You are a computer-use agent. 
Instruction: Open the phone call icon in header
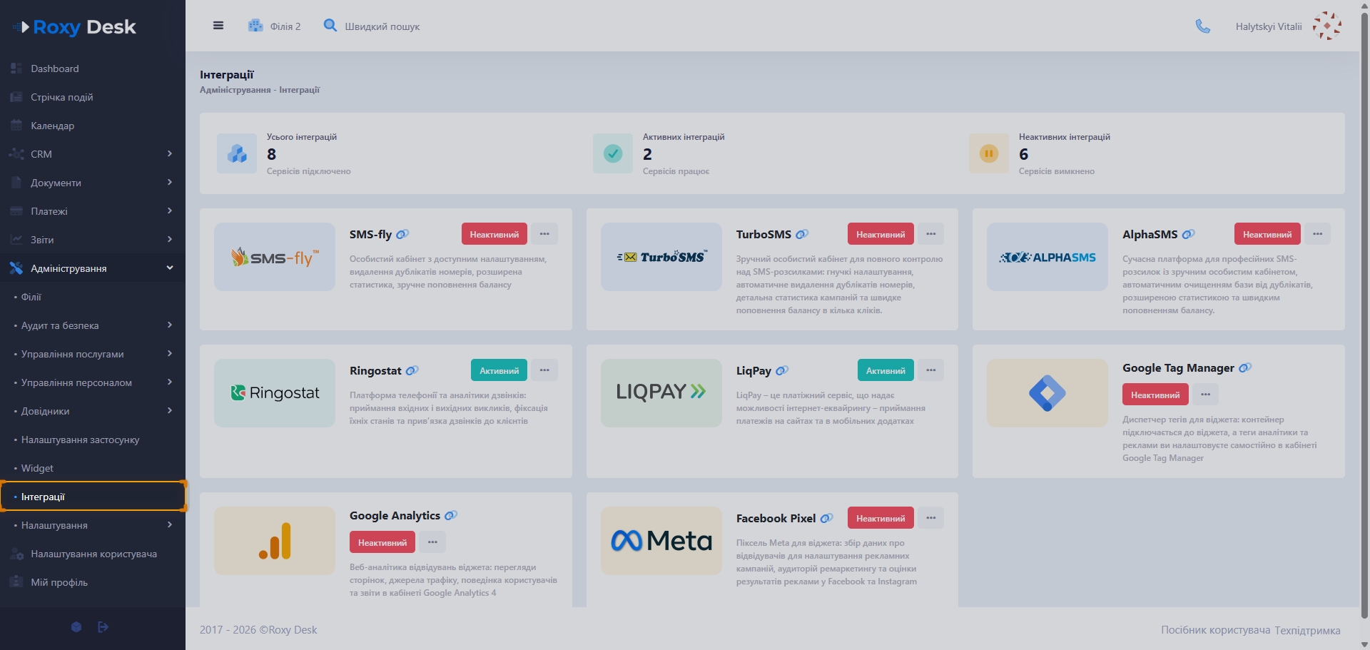[1203, 26]
